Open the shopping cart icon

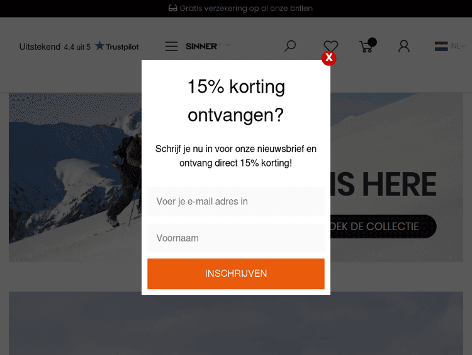pyautogui.click(x=366, y=47)
